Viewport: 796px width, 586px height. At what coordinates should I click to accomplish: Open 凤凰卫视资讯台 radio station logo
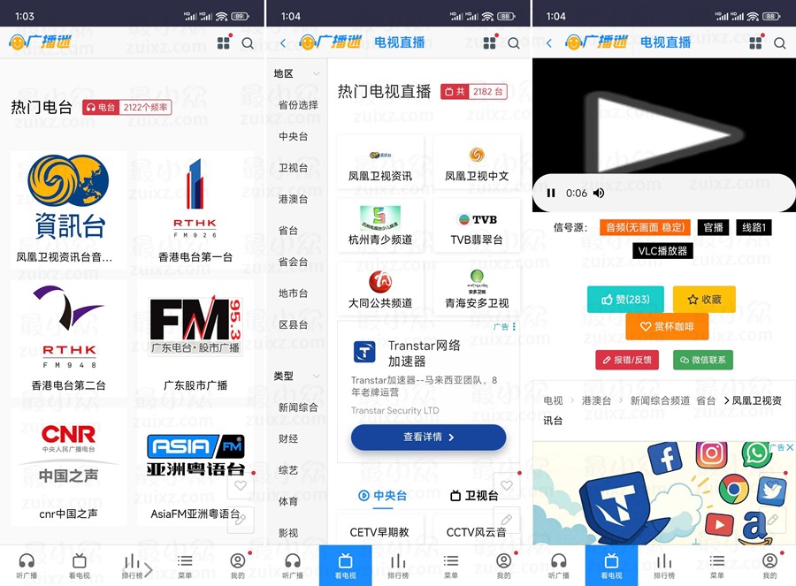coord(68,197)
